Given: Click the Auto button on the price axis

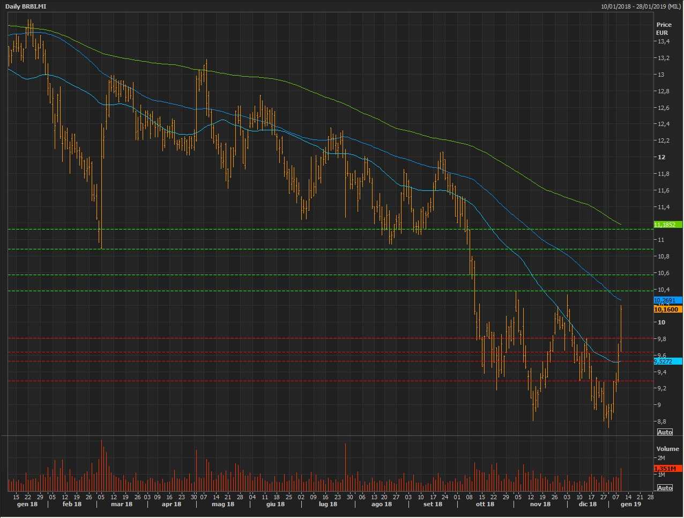Looking at the screenshot, I should (665, 432).
